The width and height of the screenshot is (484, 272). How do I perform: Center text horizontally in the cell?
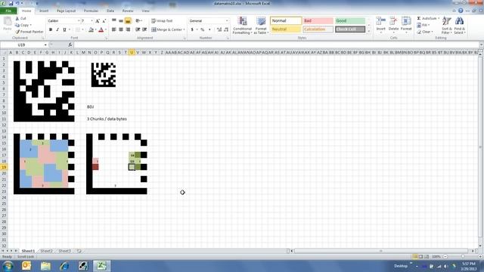point(121,29)
